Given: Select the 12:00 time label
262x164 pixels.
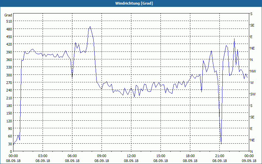Looking at the screenshot, I should [x=131, y=156].
